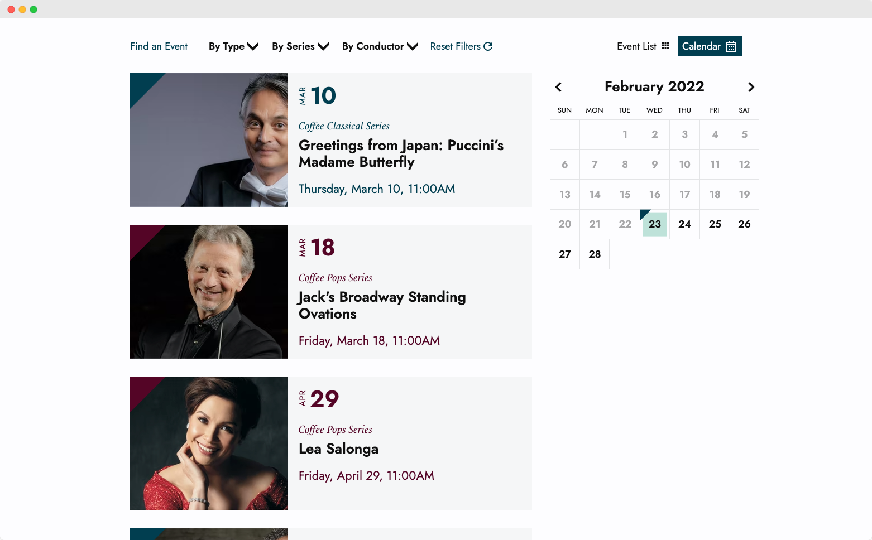Viewport: 872px width, 540px height.
Task: Click Lea Salonga photo thumbnail
Action: (x=209, y=443)
